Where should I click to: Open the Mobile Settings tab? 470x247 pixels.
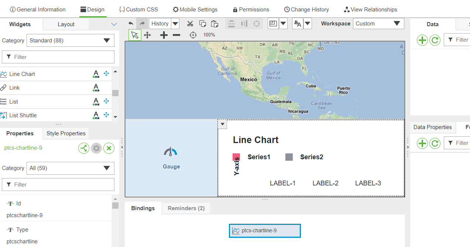(x=195, y=10)
